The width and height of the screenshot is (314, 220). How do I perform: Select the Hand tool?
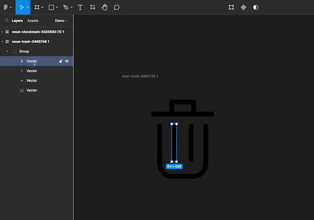(x=105, y=7)
